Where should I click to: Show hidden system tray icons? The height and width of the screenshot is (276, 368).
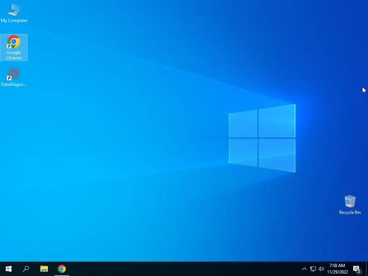(304, 269)
